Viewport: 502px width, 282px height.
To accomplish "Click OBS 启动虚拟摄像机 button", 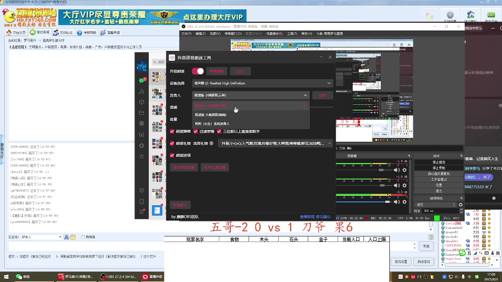I will [x=438, y=174].
